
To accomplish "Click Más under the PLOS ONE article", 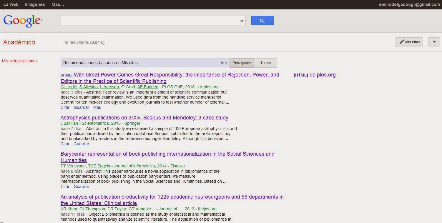I will [97, 107].
